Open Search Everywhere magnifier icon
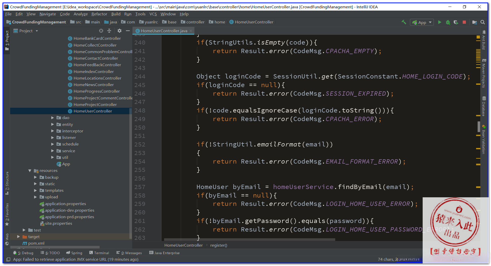This screenshot has width=491, height=266. 483,22
